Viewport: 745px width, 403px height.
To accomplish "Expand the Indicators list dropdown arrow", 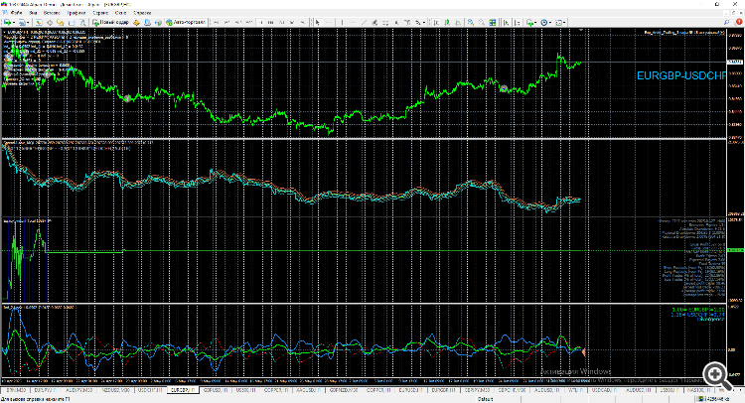I will pos(535,22).
